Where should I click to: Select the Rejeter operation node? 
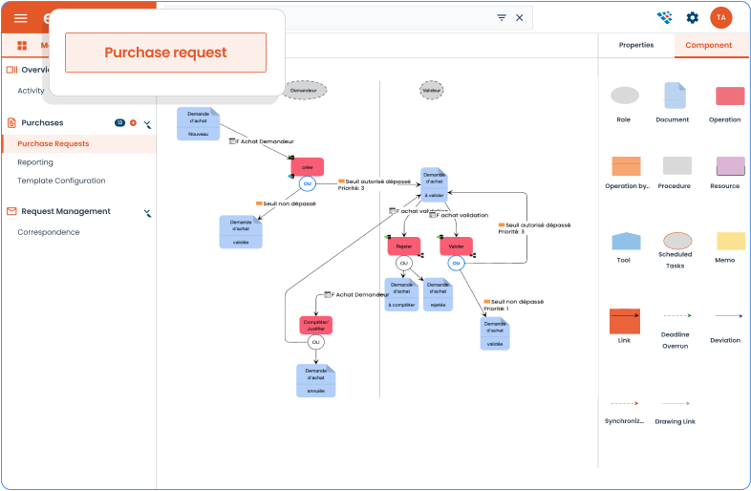(404, 246)
